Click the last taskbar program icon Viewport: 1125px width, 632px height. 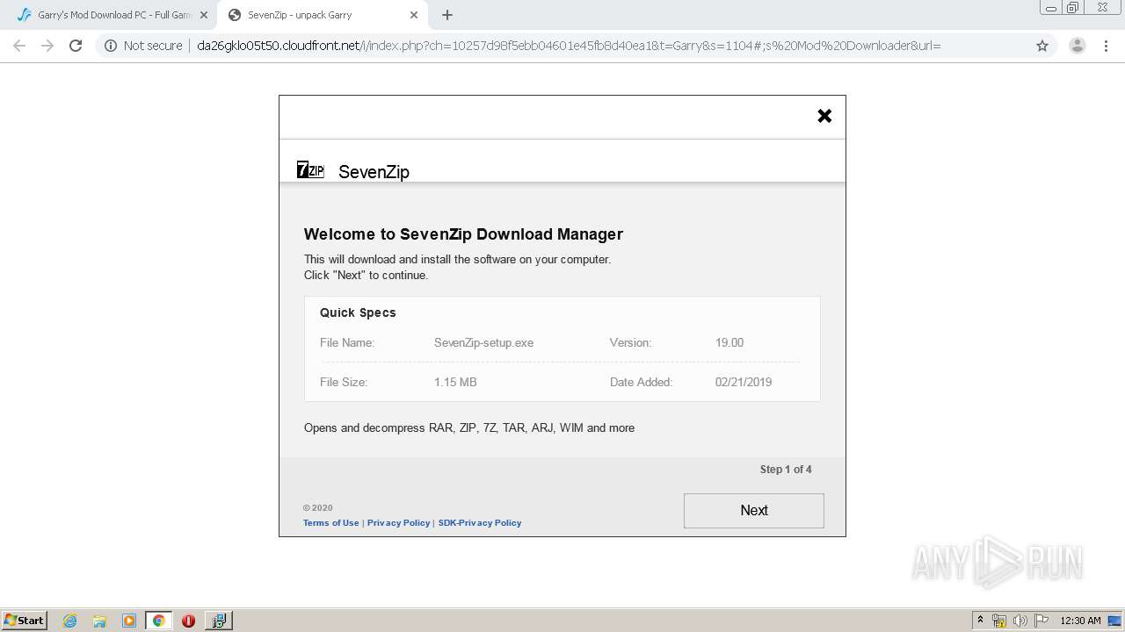coord(218,621)
